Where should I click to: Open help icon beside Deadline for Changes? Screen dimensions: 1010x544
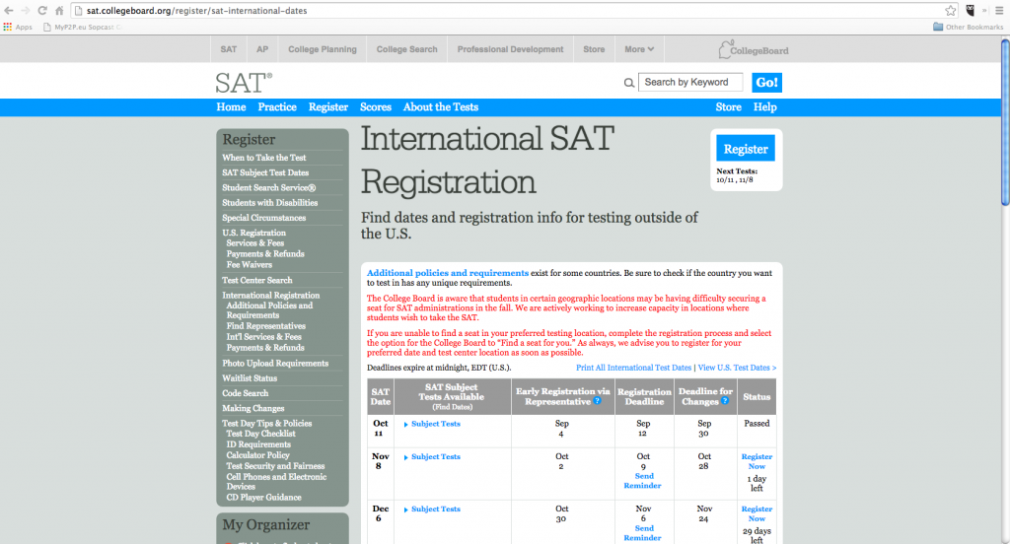coord(725,401)
